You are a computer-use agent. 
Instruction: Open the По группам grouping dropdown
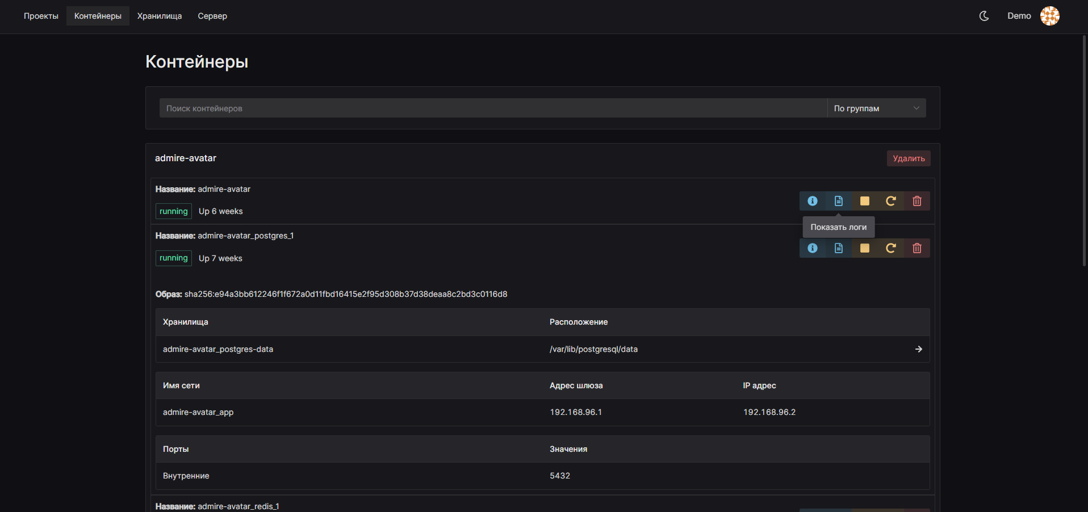tap(877, 108)
